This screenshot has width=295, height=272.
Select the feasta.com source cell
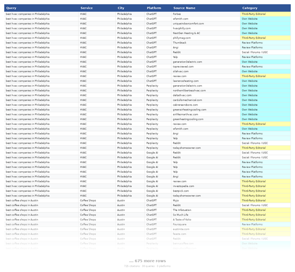click(206, 234)
